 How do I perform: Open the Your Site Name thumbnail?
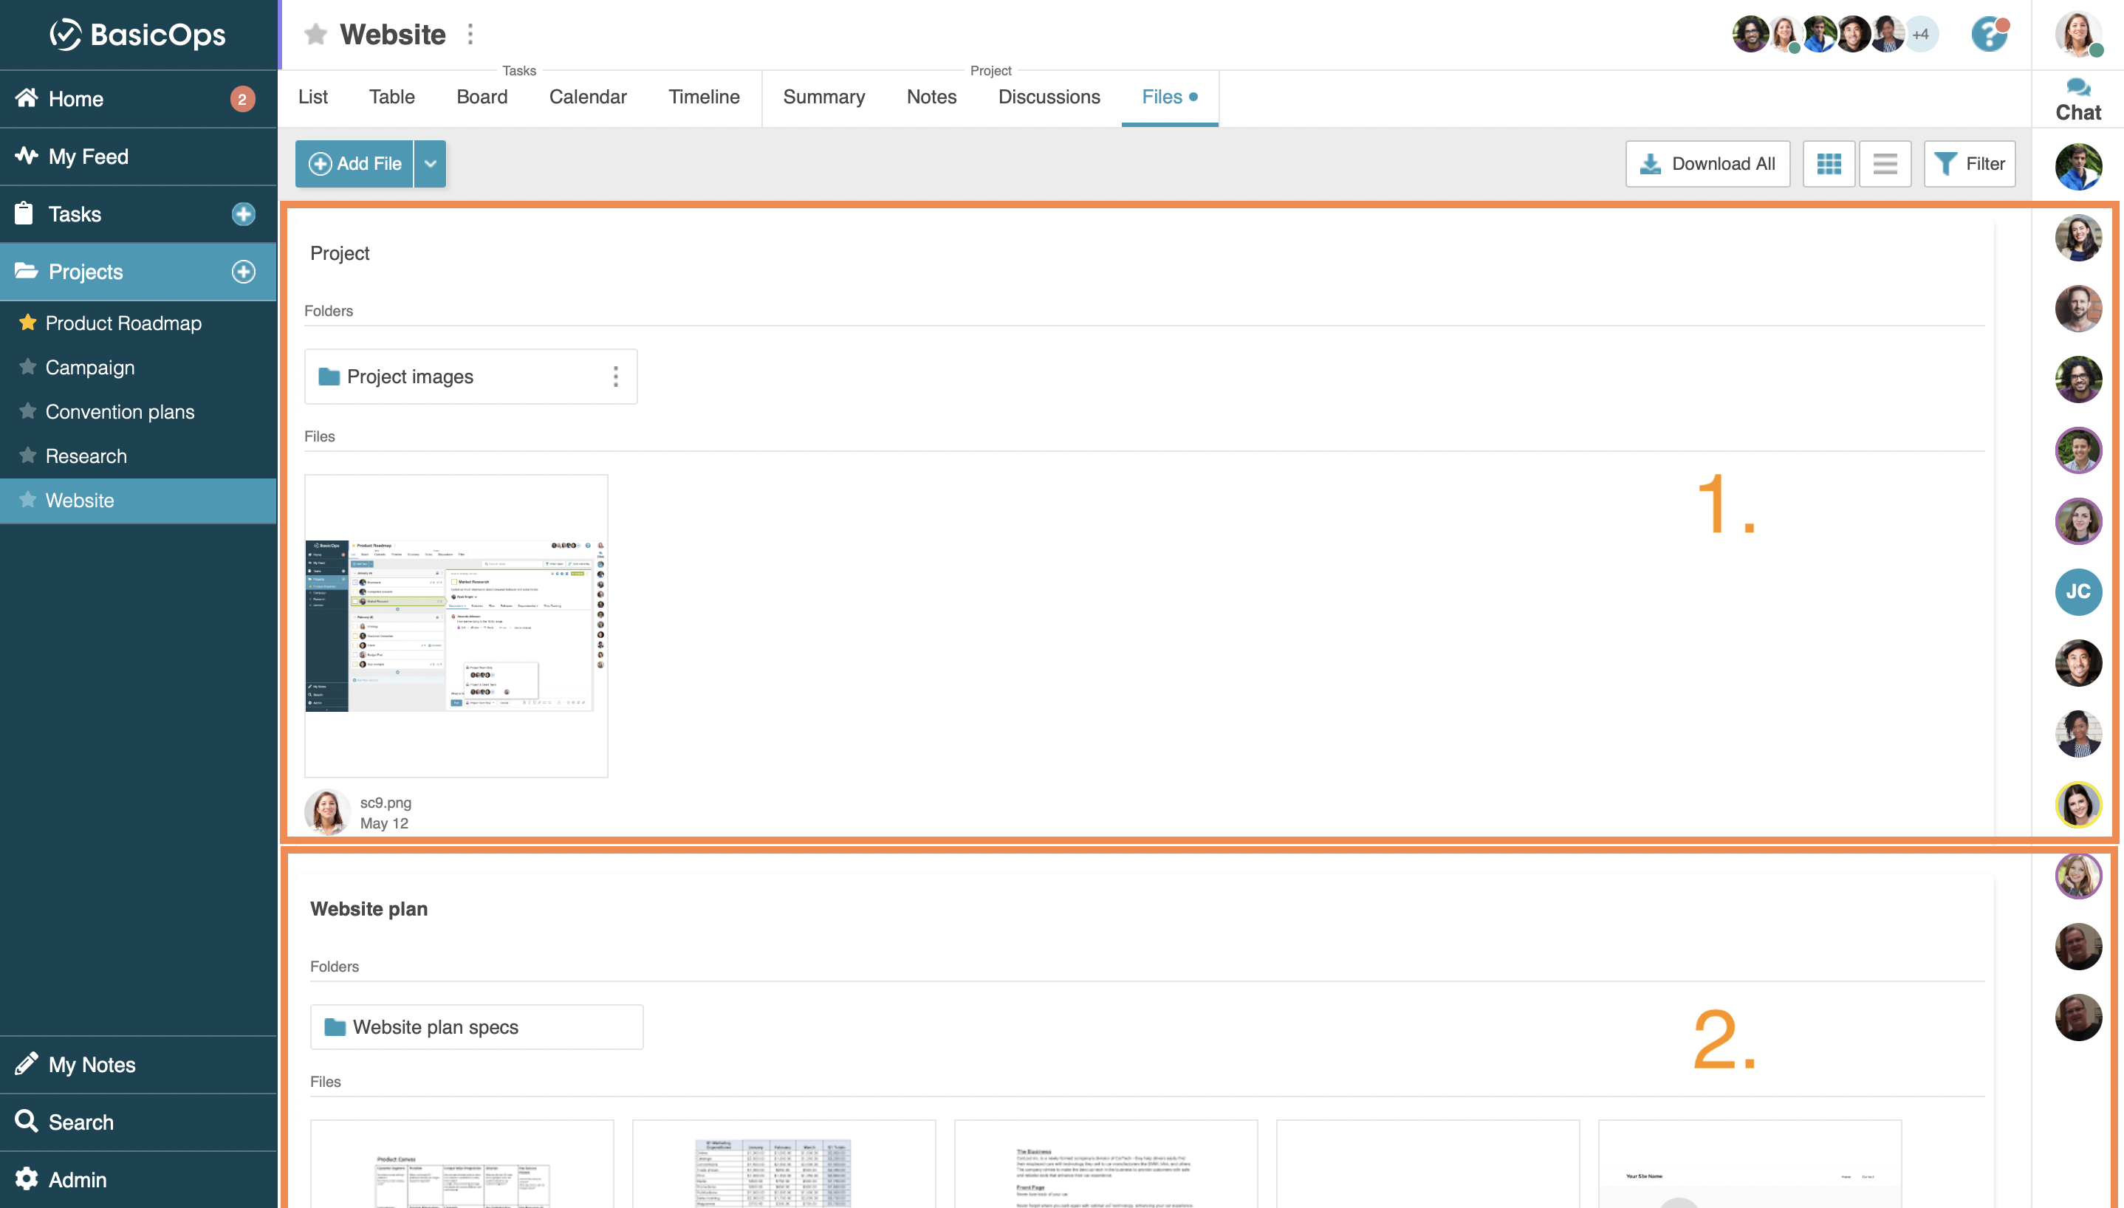coord(1750,1164)
